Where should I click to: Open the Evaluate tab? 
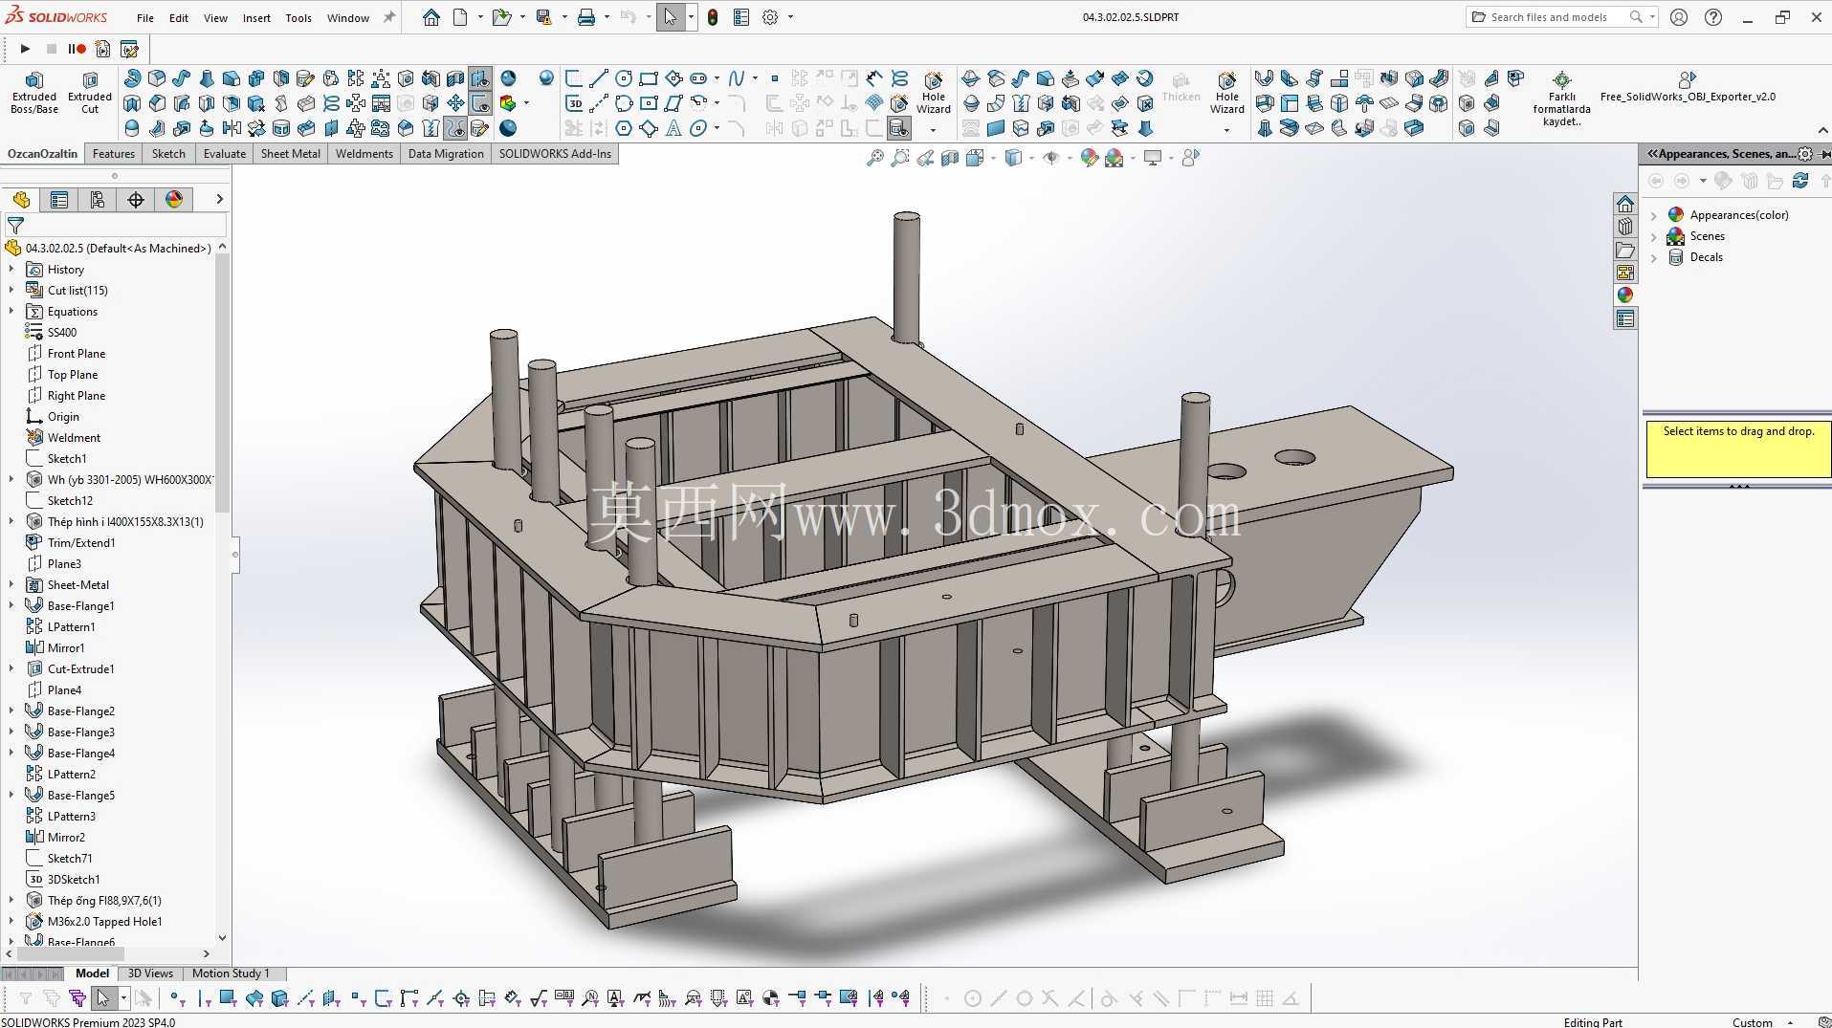pyautogui.click(x=225, y=154)
